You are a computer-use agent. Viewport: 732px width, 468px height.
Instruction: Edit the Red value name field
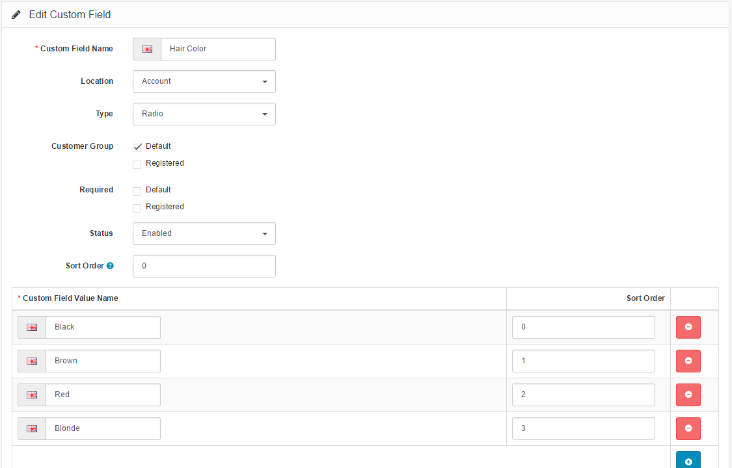click(103, 395)
